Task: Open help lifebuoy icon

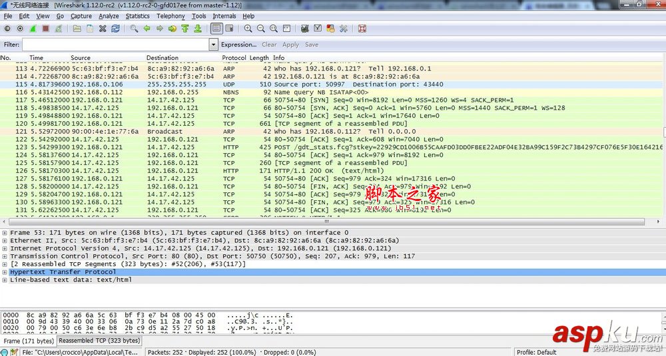Action: pos(362,29)
